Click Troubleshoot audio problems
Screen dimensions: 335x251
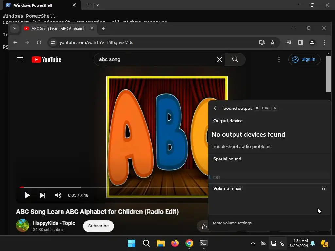pos(241,146)
